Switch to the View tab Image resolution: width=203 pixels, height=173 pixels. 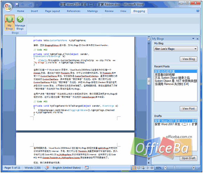tap(123, 11)
